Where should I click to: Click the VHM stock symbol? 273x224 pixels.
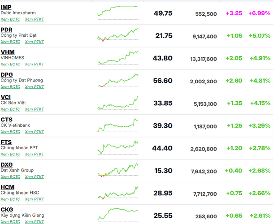[x=8, y=52]
